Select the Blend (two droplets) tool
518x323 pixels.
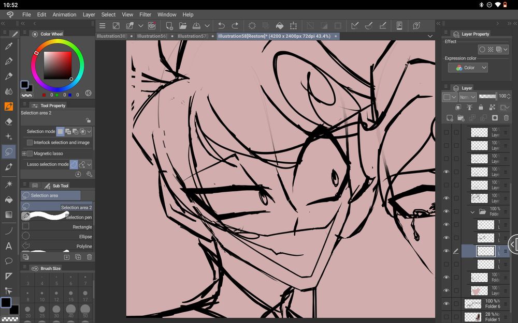click(x=9, y=91)
